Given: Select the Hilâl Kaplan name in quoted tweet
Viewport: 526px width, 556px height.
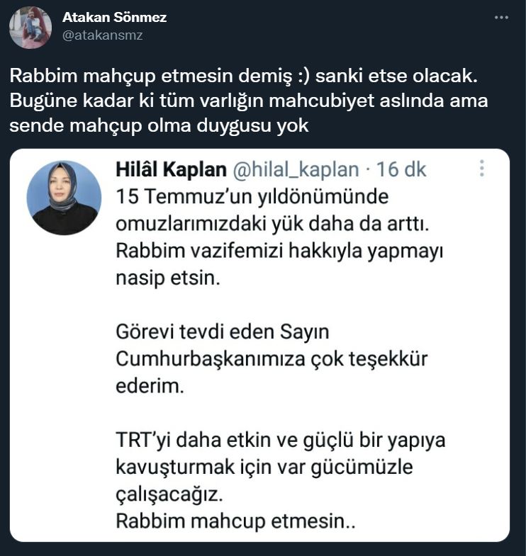Looking at the screenshot, I should (171, 170).
